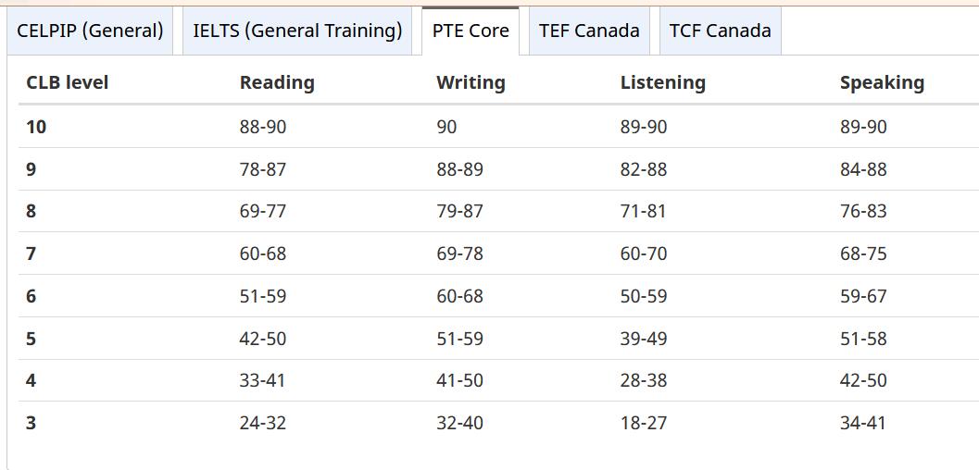Open the TCF Canada tab

720,31
